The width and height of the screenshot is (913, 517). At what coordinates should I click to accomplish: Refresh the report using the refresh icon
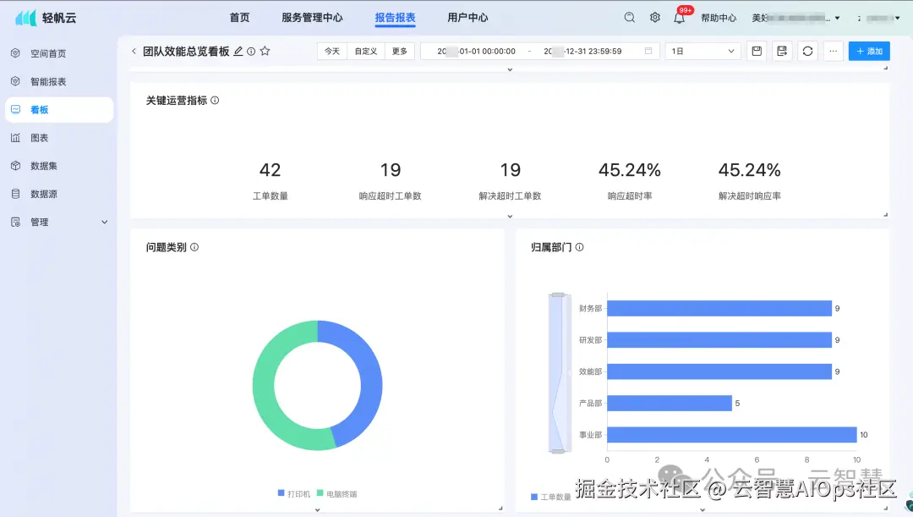click(806, 51)
